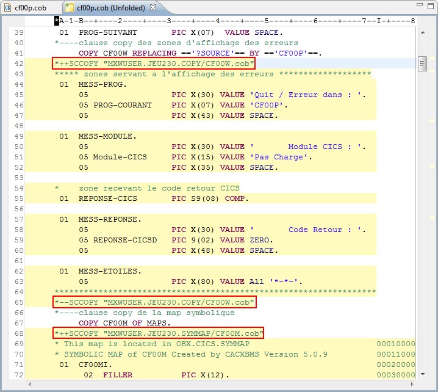
Task: Click the clause copy des zones comment
Action: (176, 43)
